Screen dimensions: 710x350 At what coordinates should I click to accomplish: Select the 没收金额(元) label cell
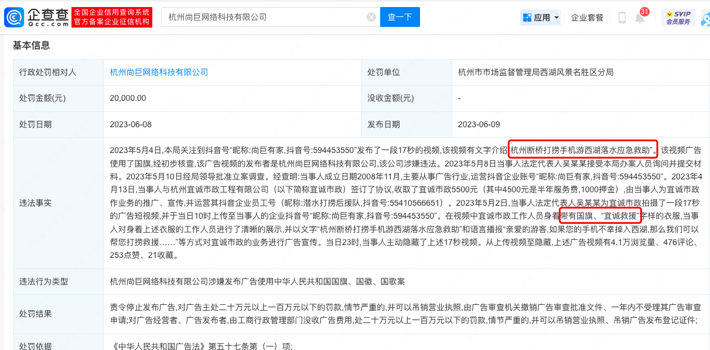[407, 98]
